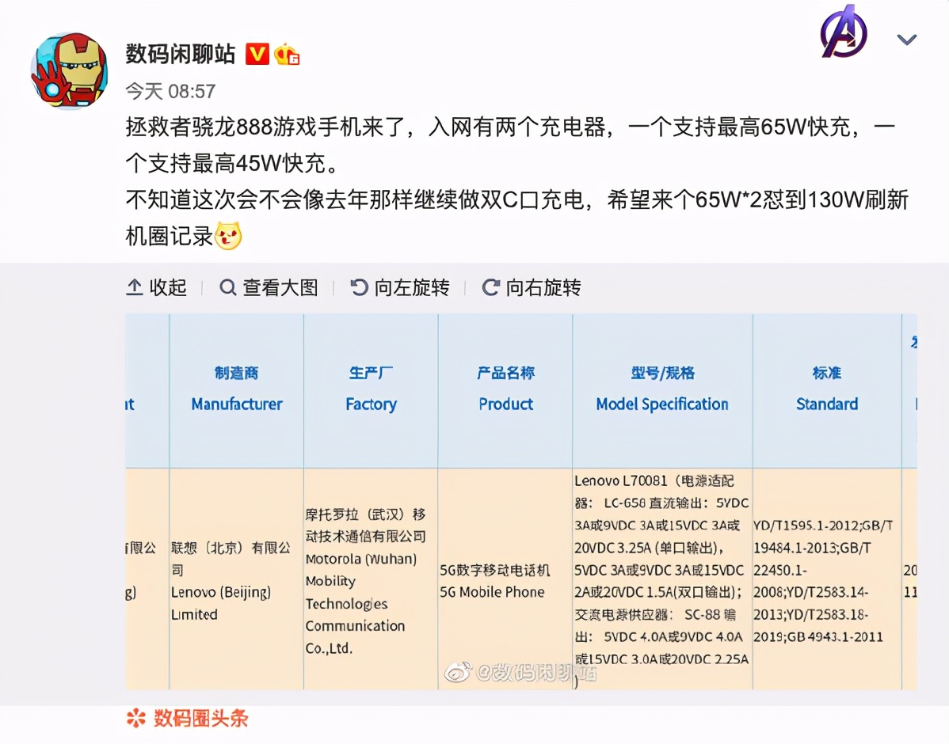Click the sentence starting 不知道这次会不会

tap(516, 218)
